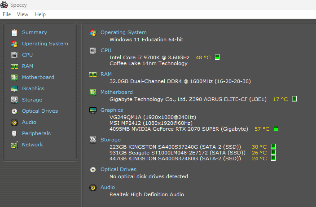Click the Motherboard icon in sidebar

pos(14,77)
